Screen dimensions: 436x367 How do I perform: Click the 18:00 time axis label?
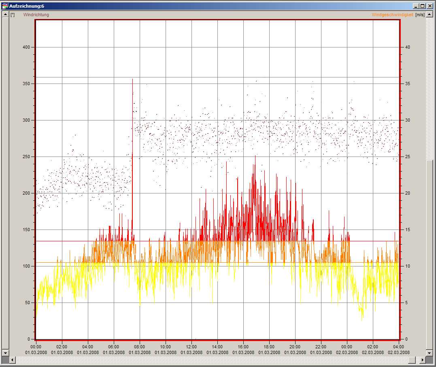(269, 347)
